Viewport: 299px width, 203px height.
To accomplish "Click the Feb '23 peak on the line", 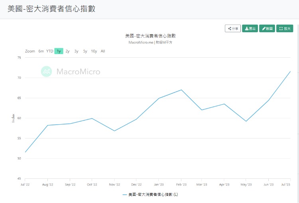I will coord(181,90).
